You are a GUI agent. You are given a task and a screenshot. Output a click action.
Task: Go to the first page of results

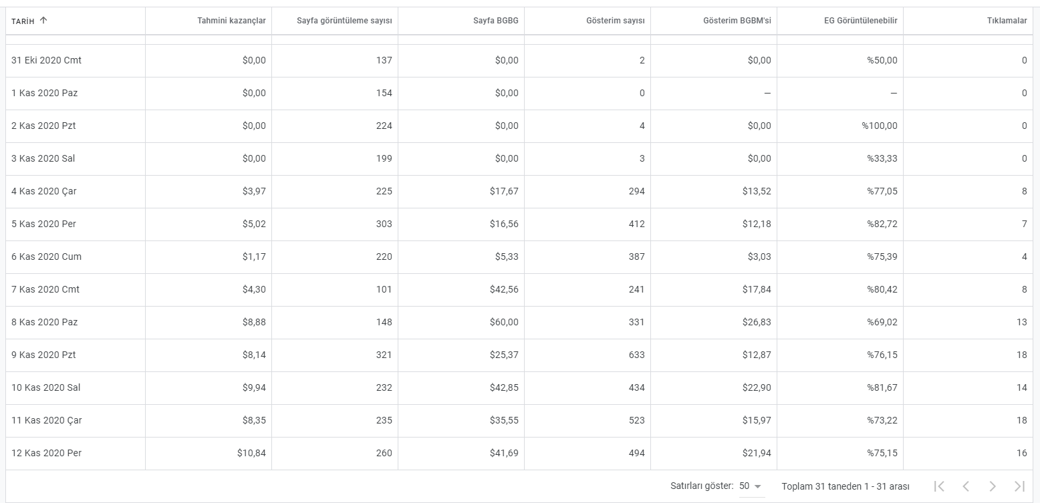[939, 486]
